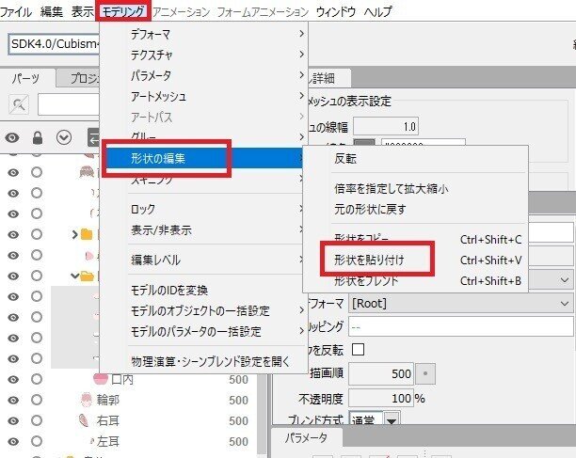Click the parts search text box
576x458 pixels.
pos(69,104)
